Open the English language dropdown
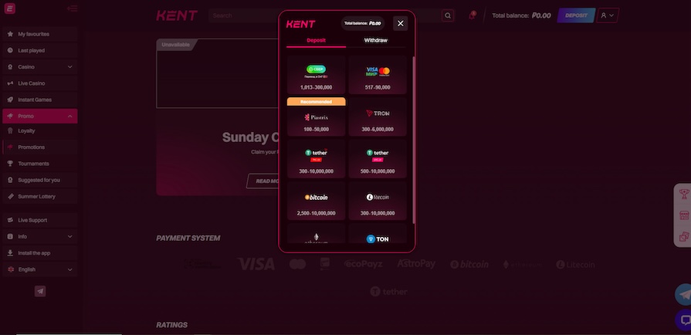Image resolution: width=691 pixels, height=335 pixels. 39,269
